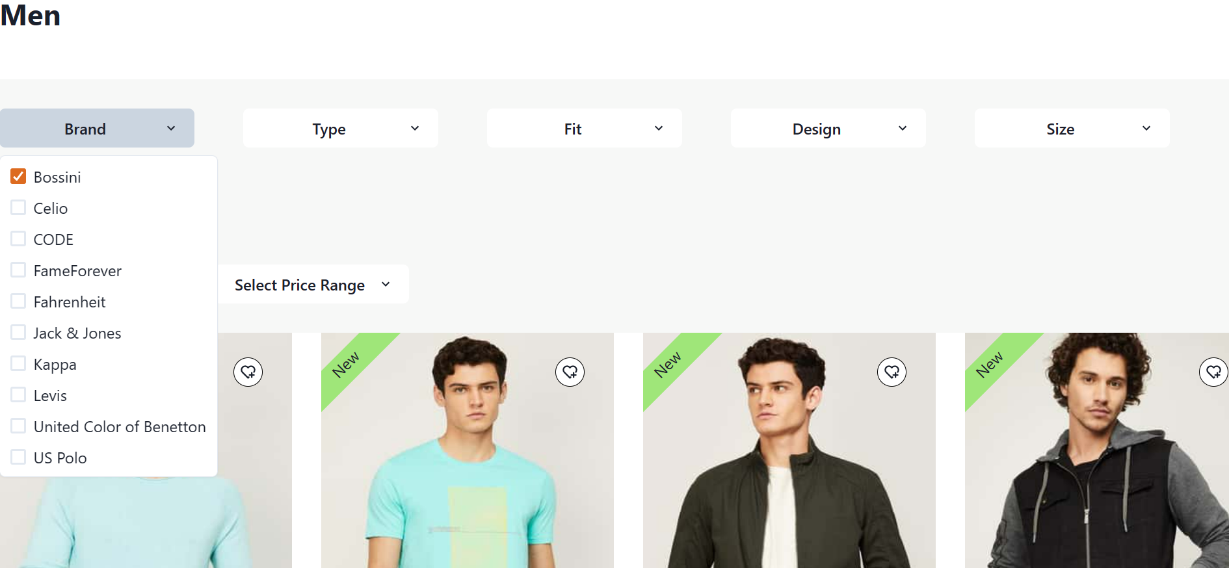The image size is (1229, 568).
Task: Open the Type filter dropdown
Action: (x=341, y=128)
